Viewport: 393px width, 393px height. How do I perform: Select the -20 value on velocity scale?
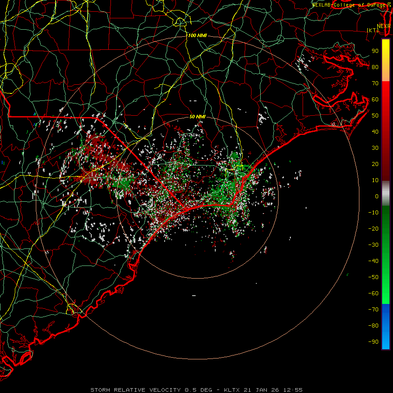click(373, 228)
